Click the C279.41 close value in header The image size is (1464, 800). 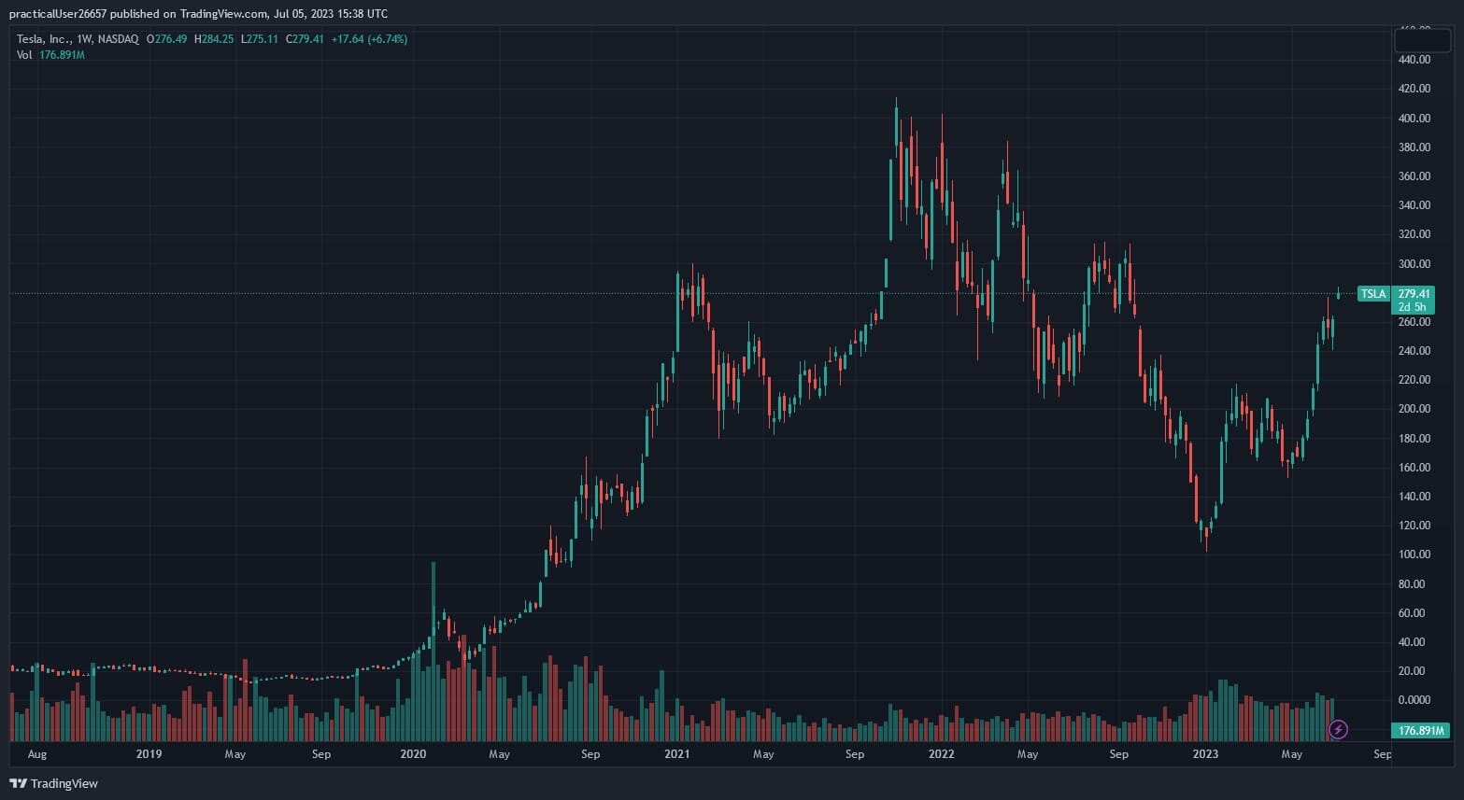[x=305, y=39]
